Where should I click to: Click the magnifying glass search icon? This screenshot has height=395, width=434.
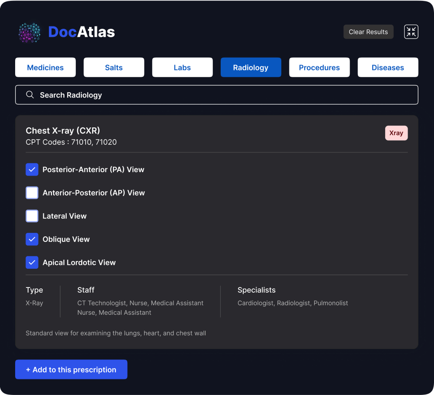30,95
